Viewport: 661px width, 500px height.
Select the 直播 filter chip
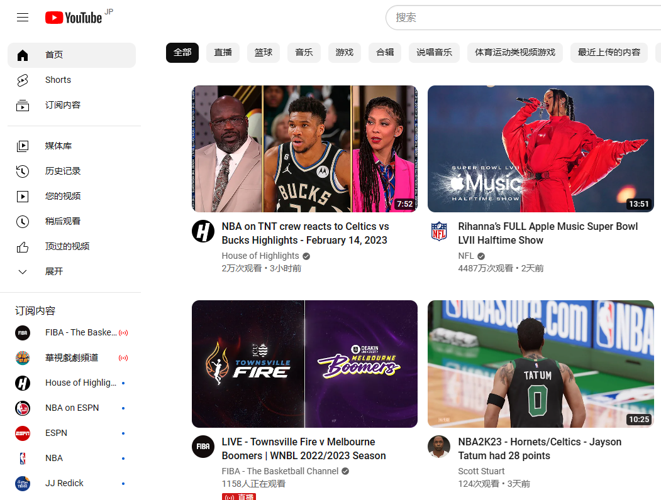coord(223,53)
